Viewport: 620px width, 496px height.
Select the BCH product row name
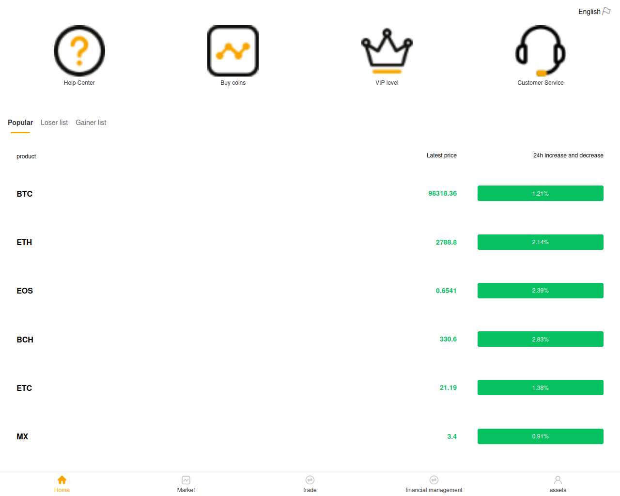(25, 340)
